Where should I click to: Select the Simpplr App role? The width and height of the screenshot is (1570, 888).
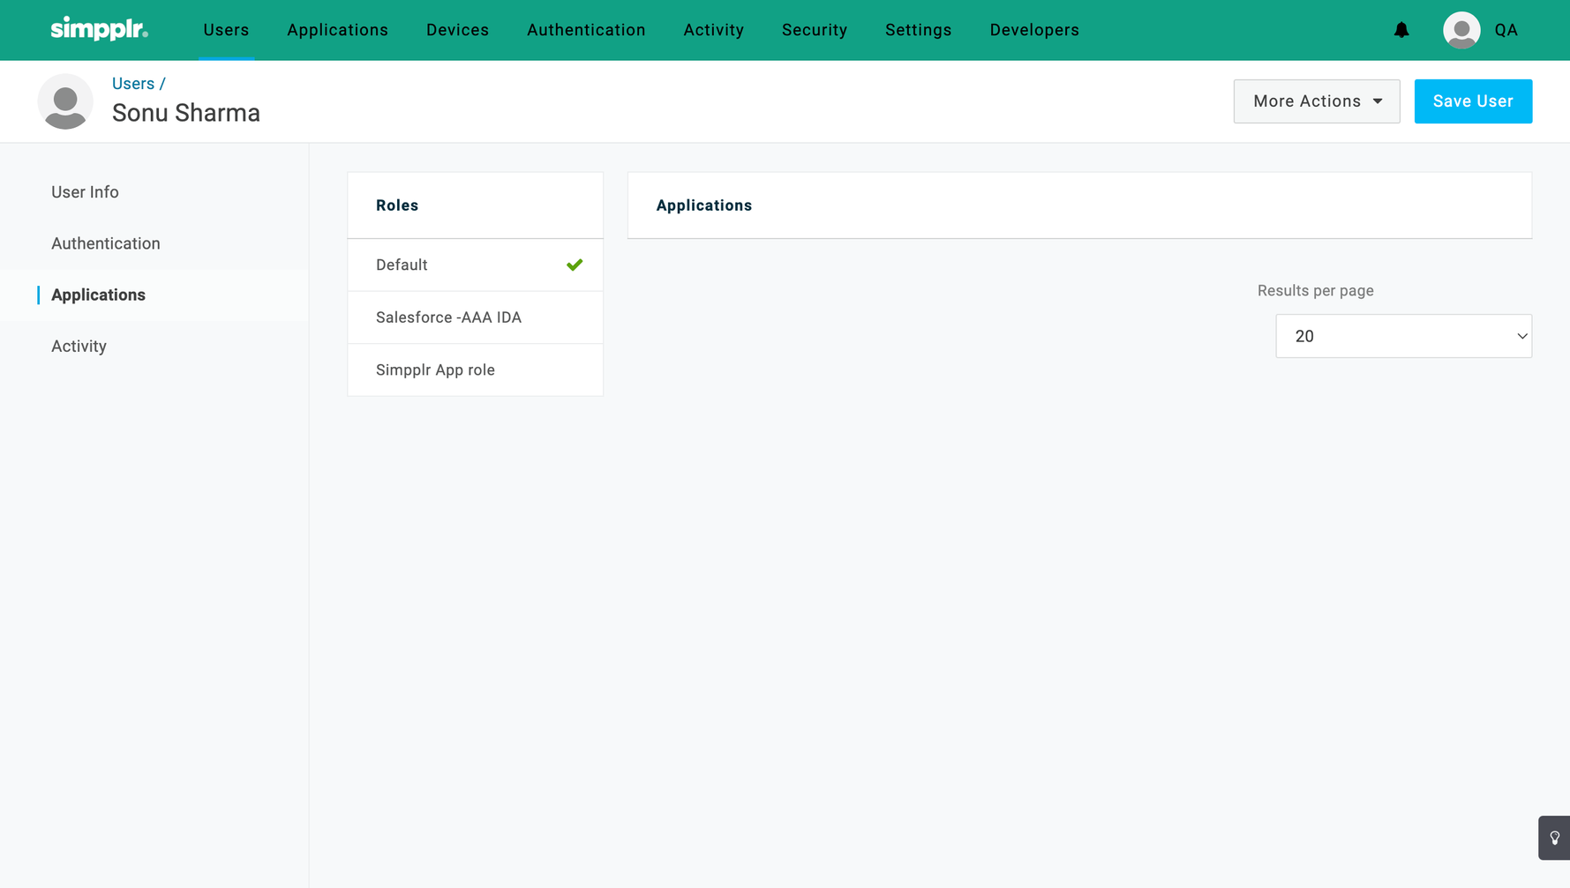[435, 369]
